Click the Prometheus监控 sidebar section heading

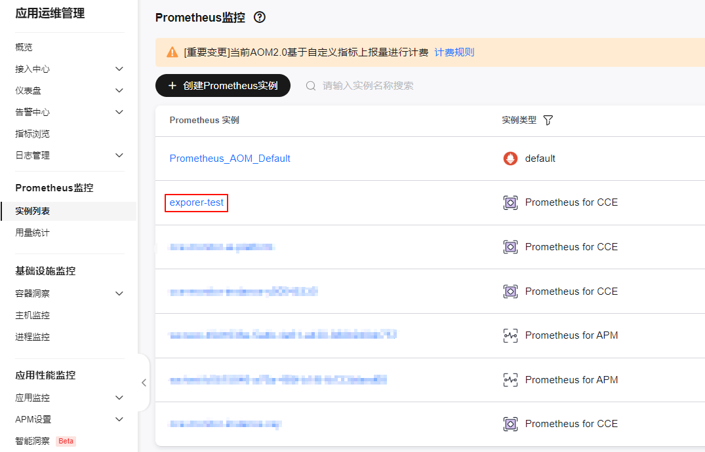(54, 188)
